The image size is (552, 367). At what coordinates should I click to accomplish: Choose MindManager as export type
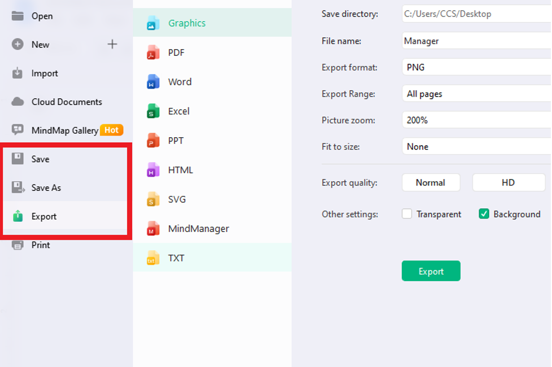tap(212, 229)
